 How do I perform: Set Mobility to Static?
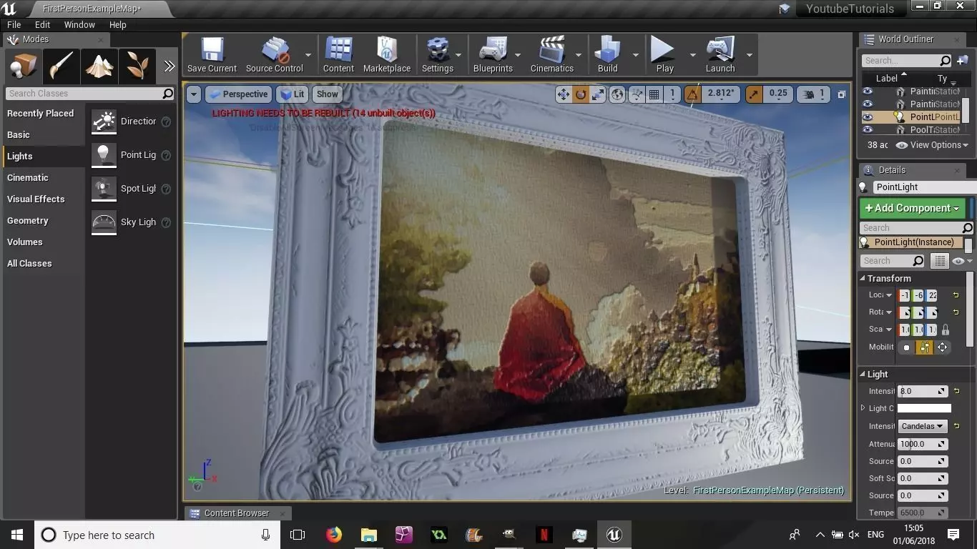[x=907, y=347]
